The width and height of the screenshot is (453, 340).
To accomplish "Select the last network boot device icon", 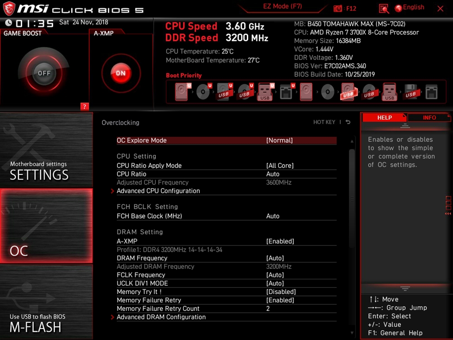I will (x=431, y=92).
